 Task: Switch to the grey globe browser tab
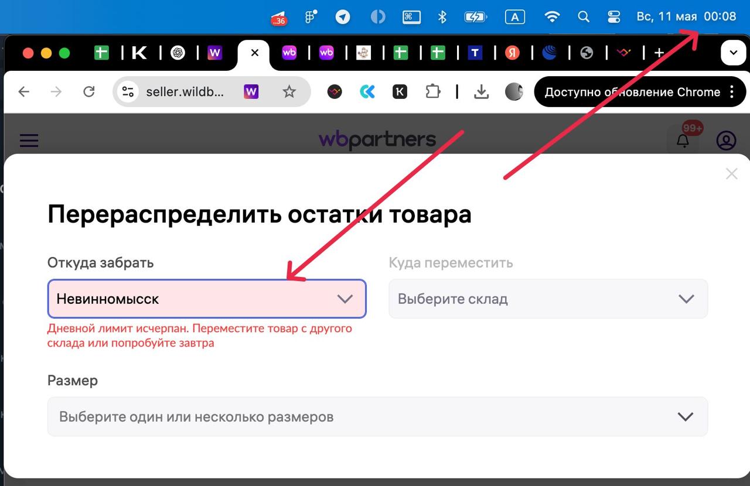click(x=587, y=53)
